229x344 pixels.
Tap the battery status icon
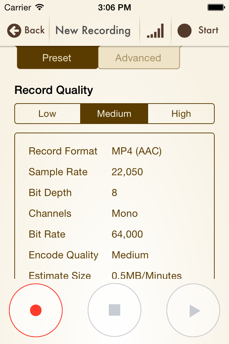(x=216, y=8)
